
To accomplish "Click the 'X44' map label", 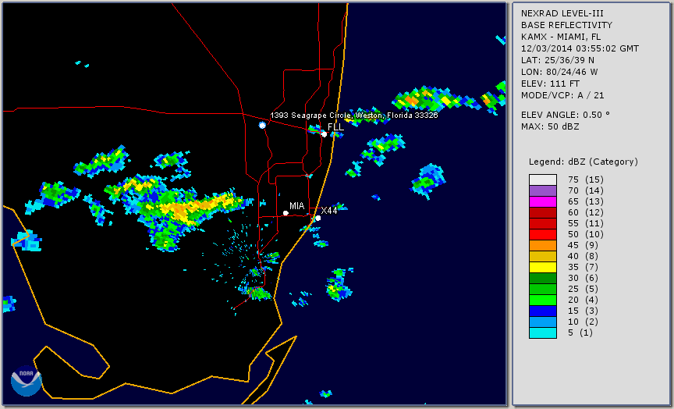I will pos(329,210).
